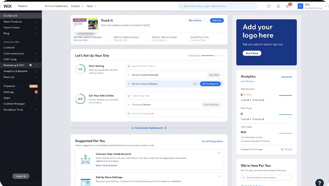Open the Help dropdown menu
The height and width of the screenshot is (186, 329).
tap(91, 6)
